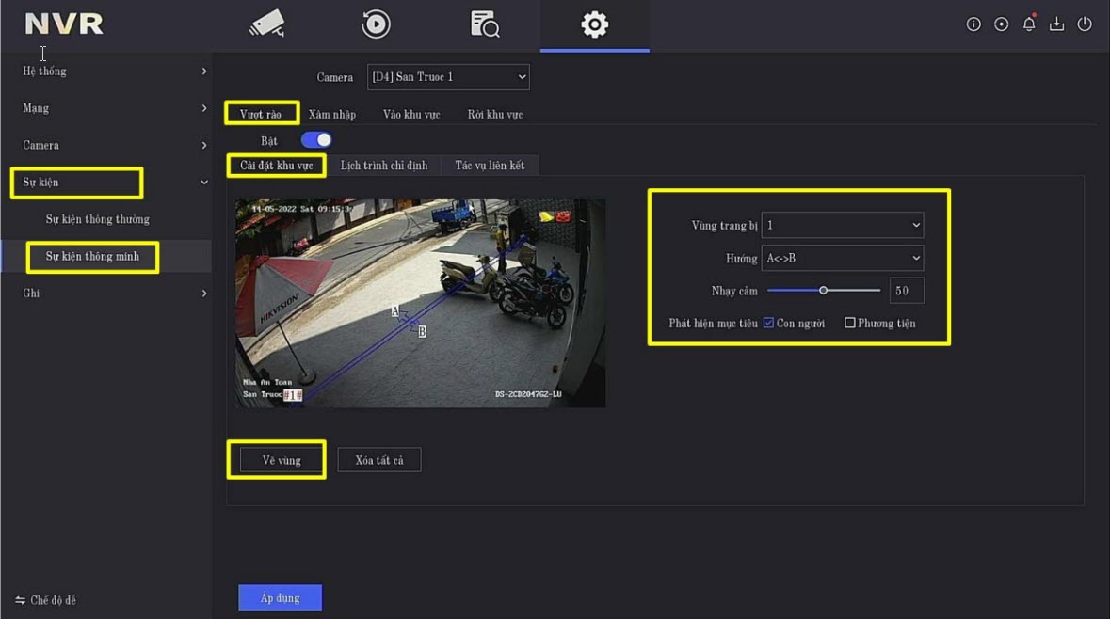Open the file search icon

[x=485, y=24]
